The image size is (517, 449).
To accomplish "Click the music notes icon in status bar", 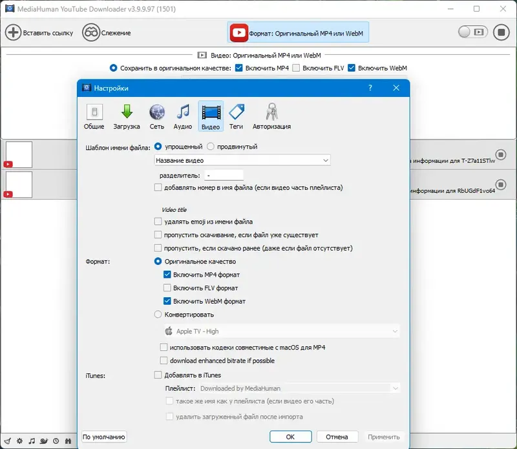I will [32, 441].
